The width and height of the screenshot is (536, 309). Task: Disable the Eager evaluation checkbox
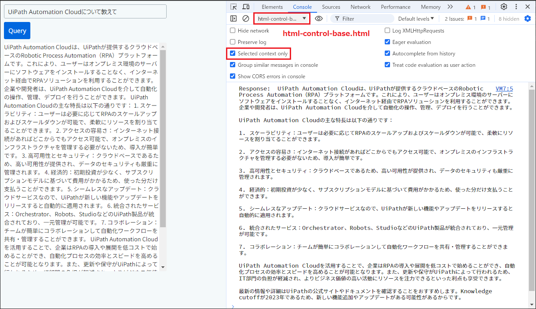387,42
